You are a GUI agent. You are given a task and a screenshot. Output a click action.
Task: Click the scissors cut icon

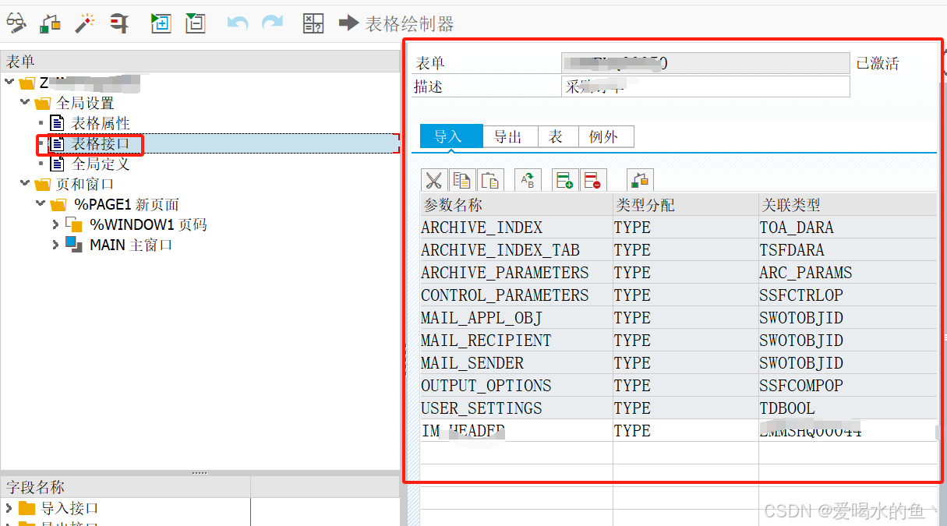[x=433, y=181]
